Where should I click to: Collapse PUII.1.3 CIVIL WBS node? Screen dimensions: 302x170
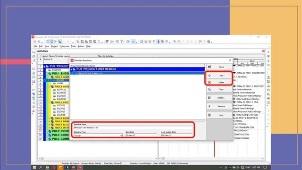pos(50,102)
